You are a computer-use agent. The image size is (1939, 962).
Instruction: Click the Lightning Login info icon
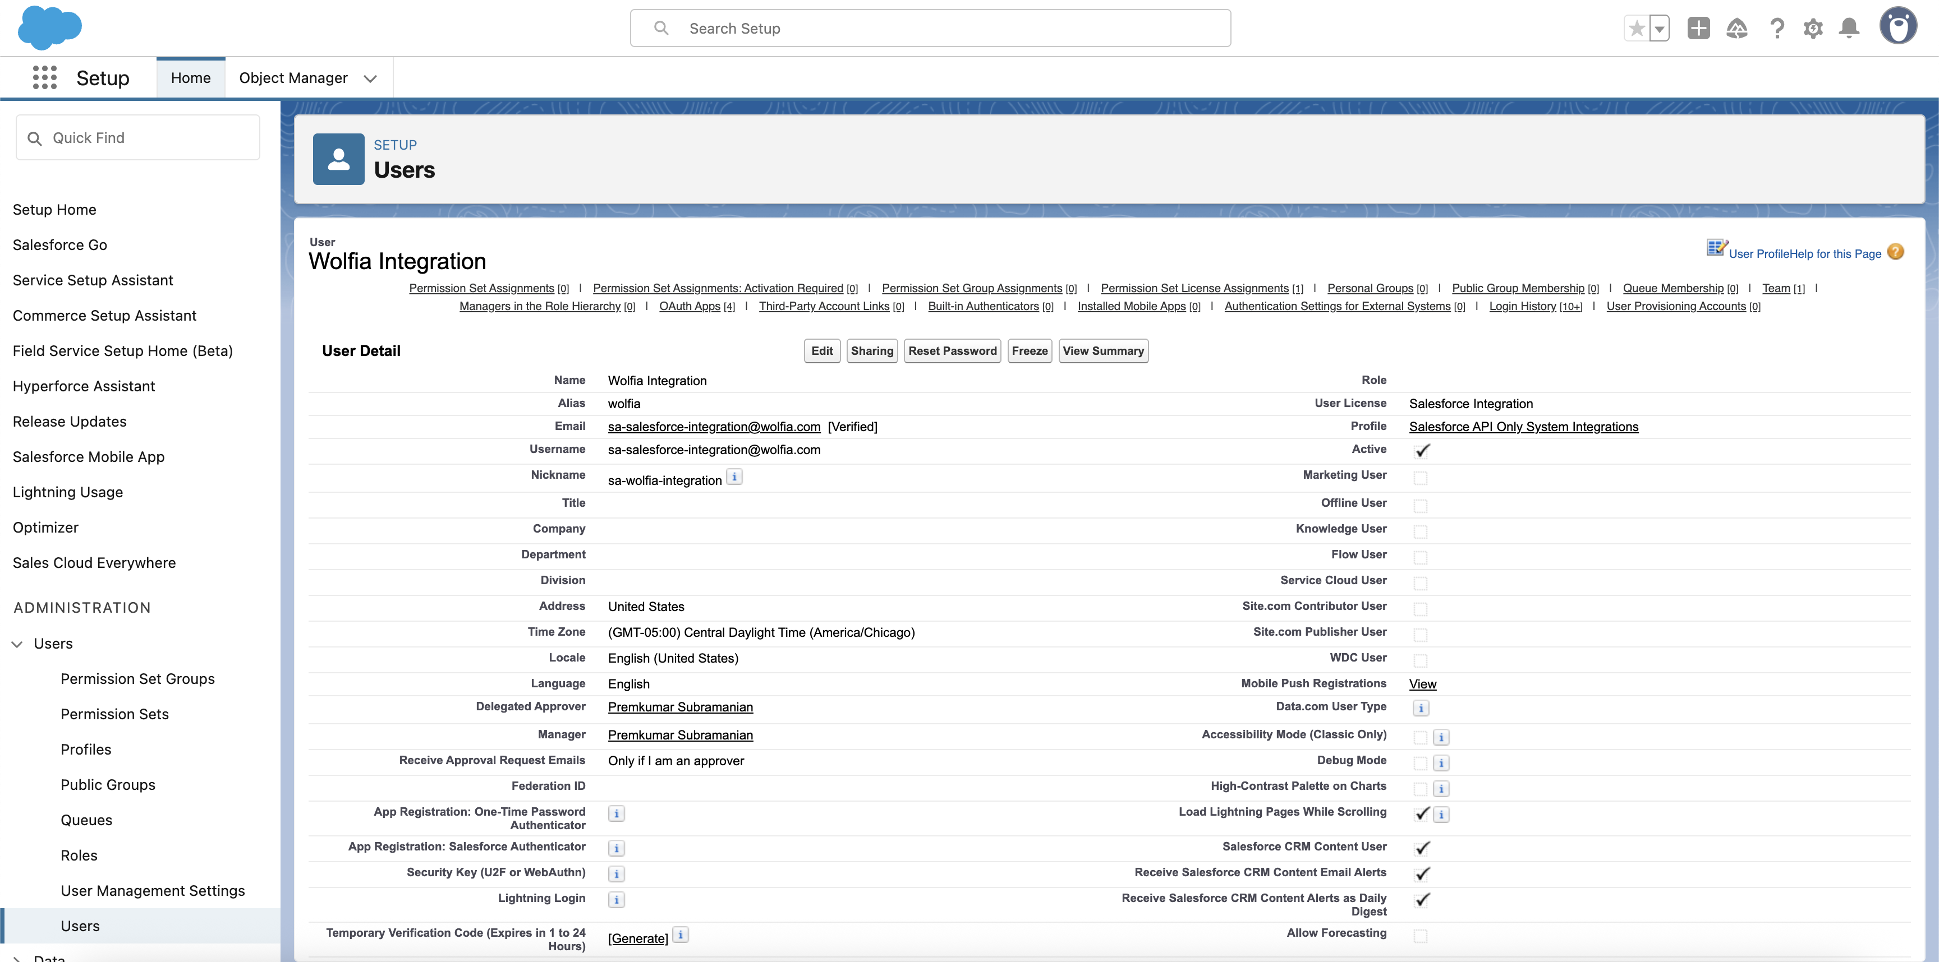pos(617,900)
